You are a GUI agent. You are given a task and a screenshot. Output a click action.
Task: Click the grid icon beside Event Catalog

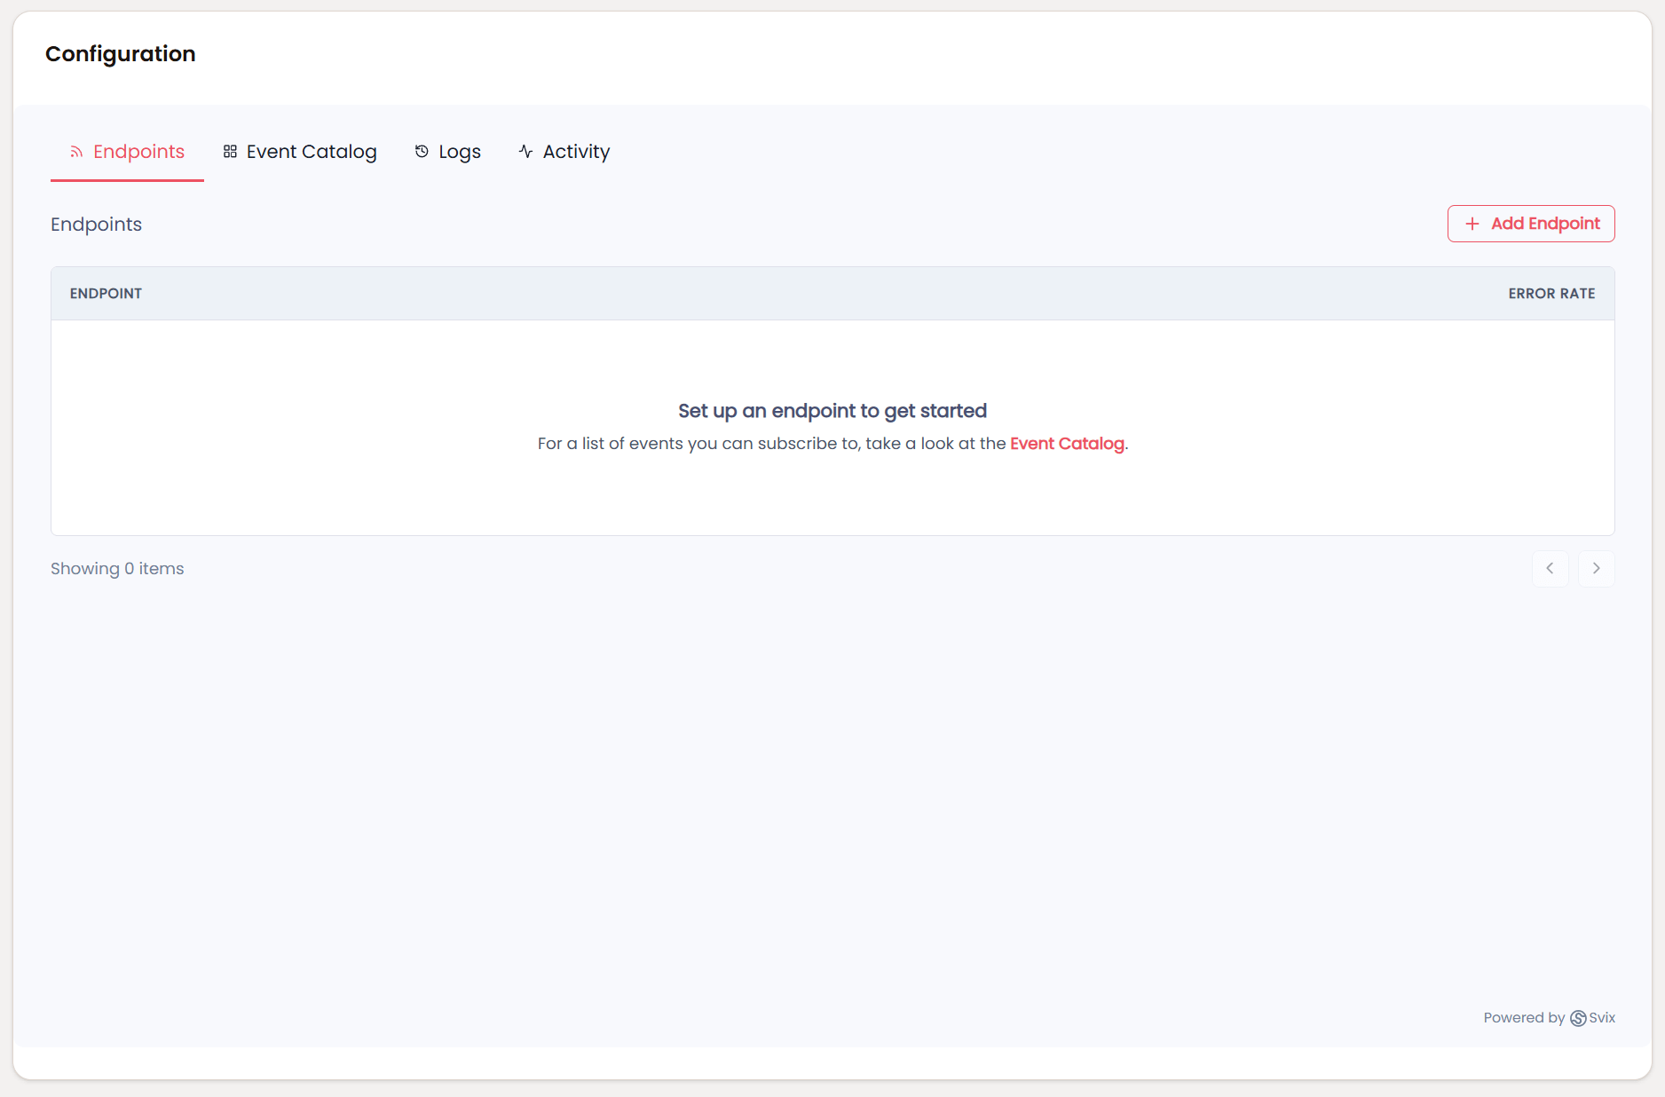click(x=229, y=151)
